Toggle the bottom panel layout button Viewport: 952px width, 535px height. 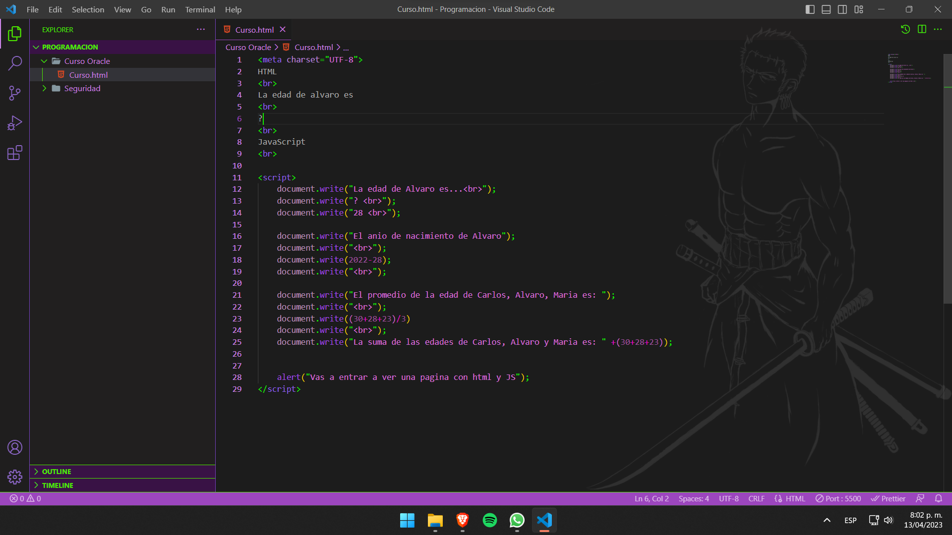[826, 9]
